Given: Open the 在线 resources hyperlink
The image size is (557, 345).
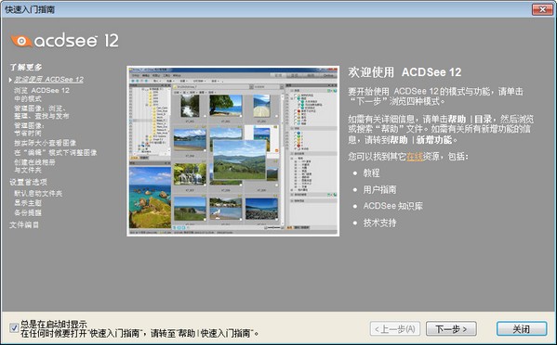Looking at the screenshot, I should coord(415,156).
